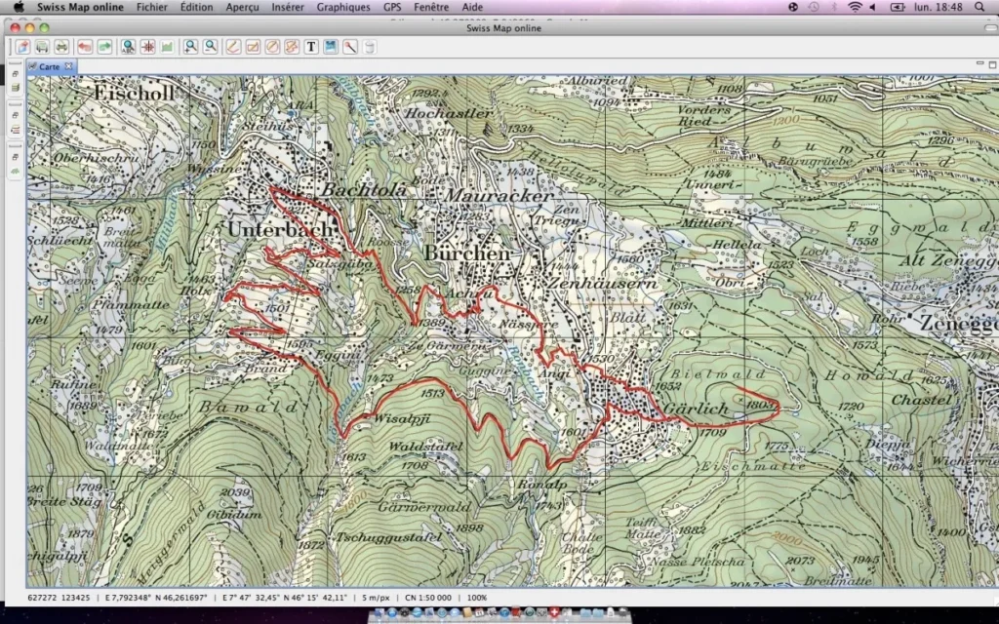Click the Zenhäusern label on the map
This screenshot has width=999, height=624.
[x=603, y=284]
